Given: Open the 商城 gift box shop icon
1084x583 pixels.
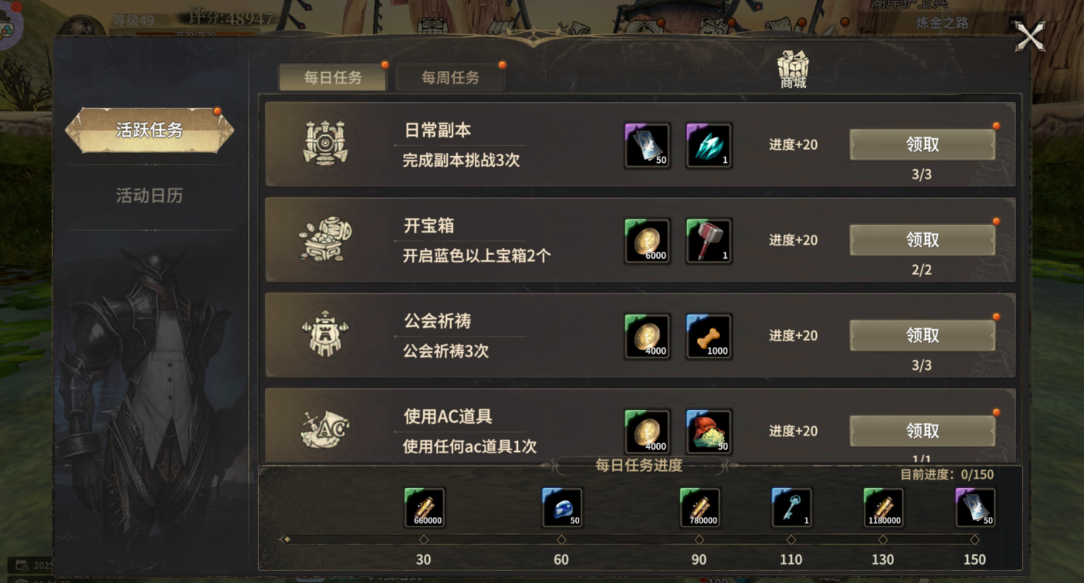Looking at the screenshot, I should [x=793, y=69].
